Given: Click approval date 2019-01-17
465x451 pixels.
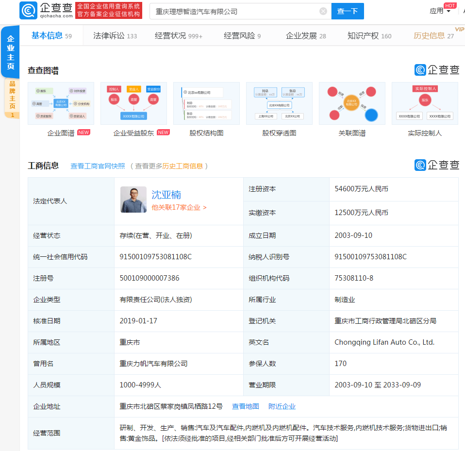Looking at the screenshot, I should click(x=138, y=321).
